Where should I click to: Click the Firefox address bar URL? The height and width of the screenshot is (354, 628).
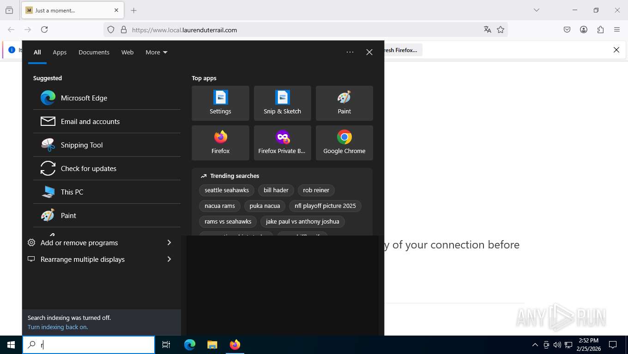[x=185, y=30]
